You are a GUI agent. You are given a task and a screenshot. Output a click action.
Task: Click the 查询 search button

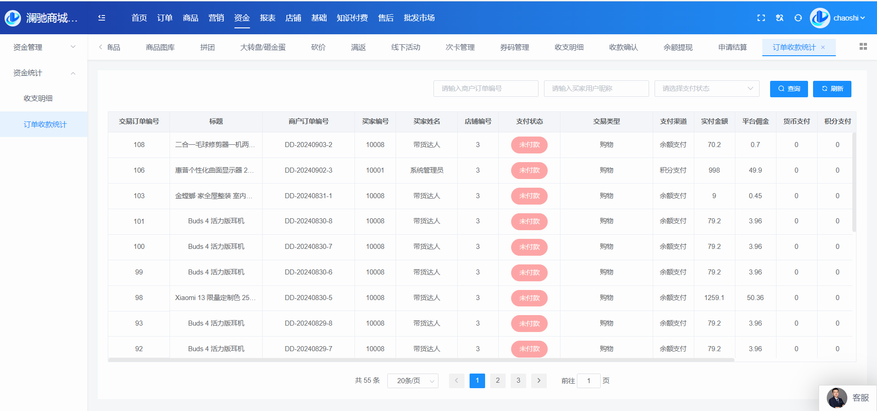pyautogui.click(x=788, y=89)
